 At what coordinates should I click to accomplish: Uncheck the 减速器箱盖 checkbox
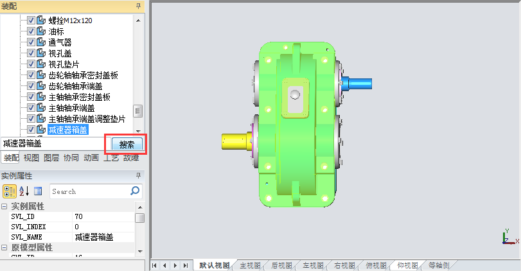30,130
